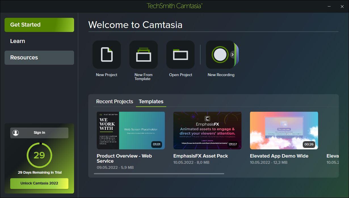Click the Product Overview - Web Service title

pyautogui.click(x=124, y=158)
